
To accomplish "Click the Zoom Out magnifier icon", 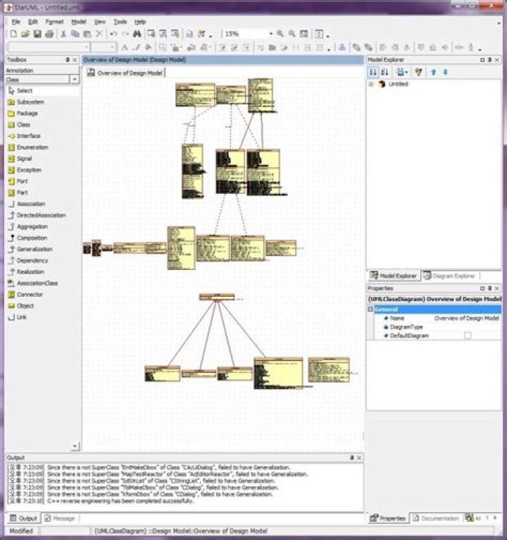I will (x=292, y=34).
